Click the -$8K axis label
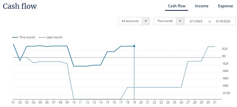The height and width of the screenshot is (107, 237). tap(225, 86)
